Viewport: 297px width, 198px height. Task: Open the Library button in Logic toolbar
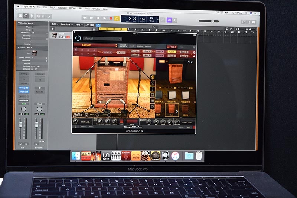20,16
